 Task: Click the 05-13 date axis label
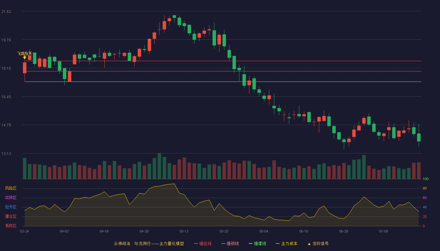point(184,231)
